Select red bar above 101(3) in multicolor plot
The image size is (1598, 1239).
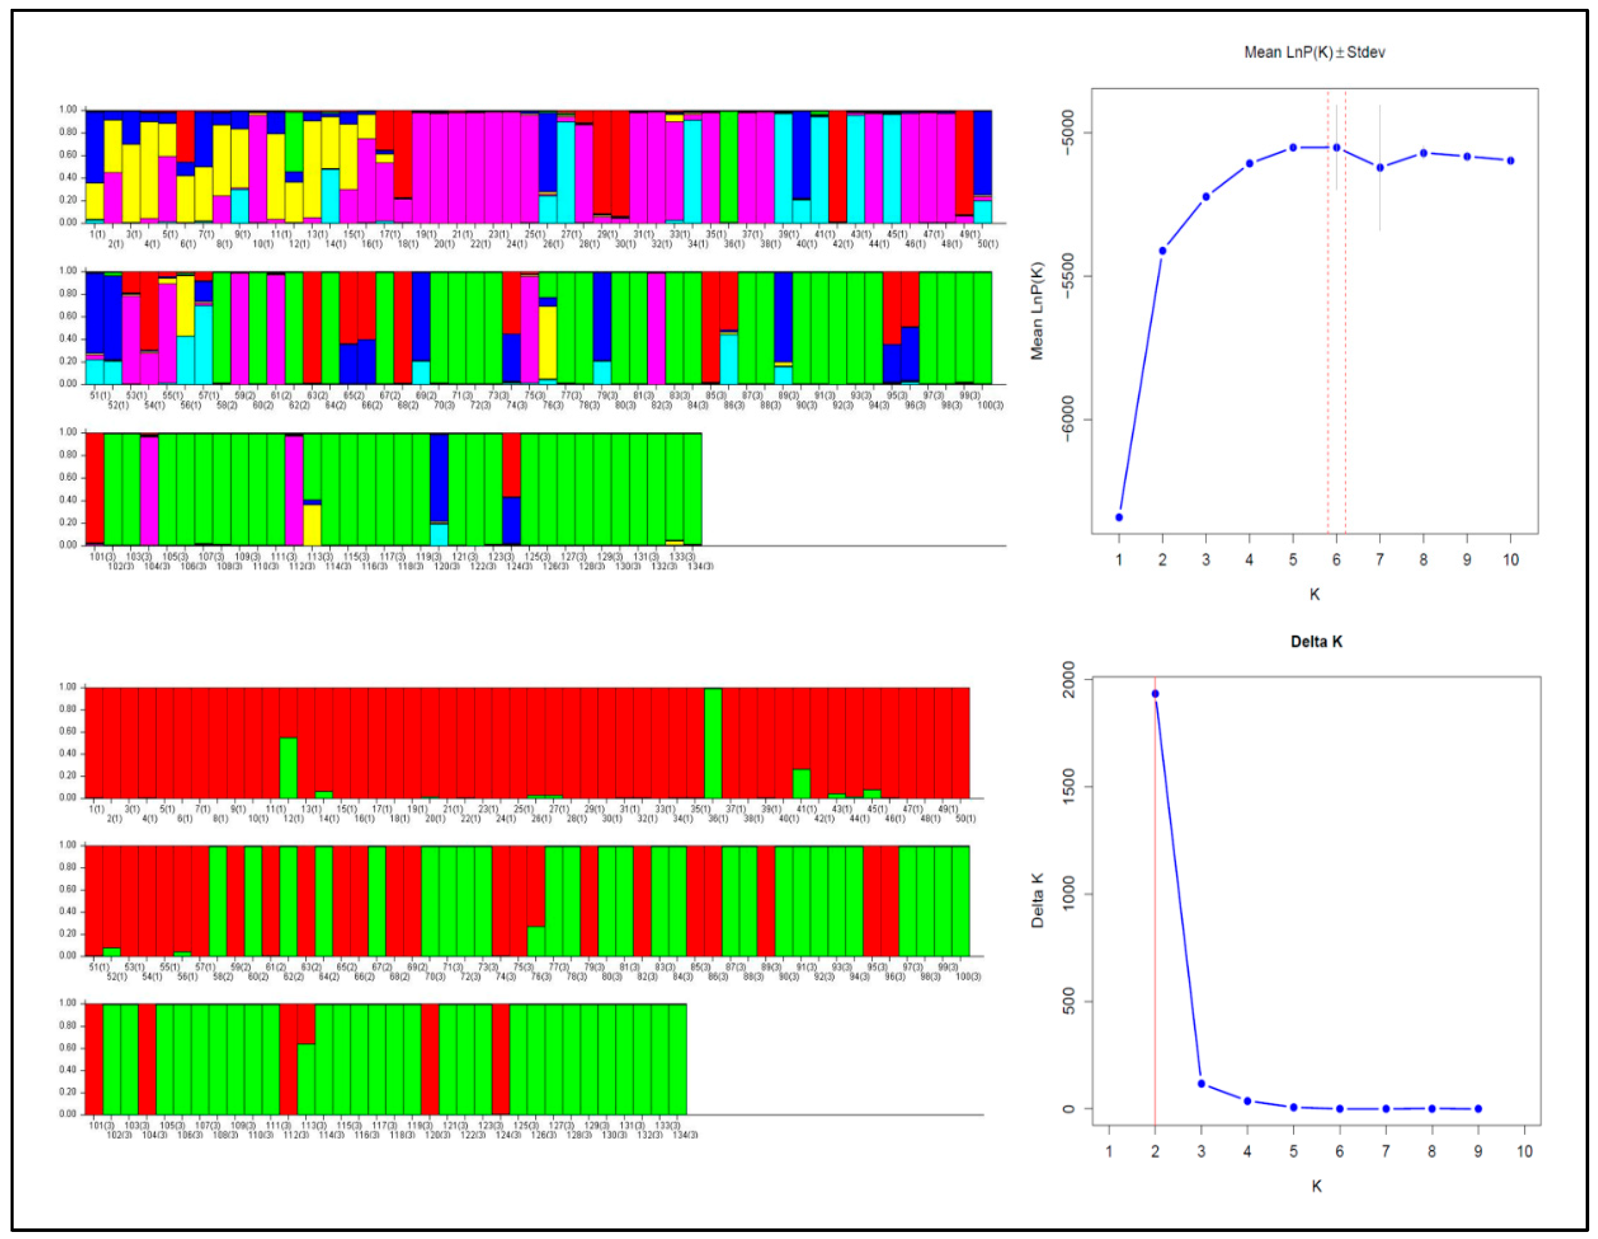95,488
